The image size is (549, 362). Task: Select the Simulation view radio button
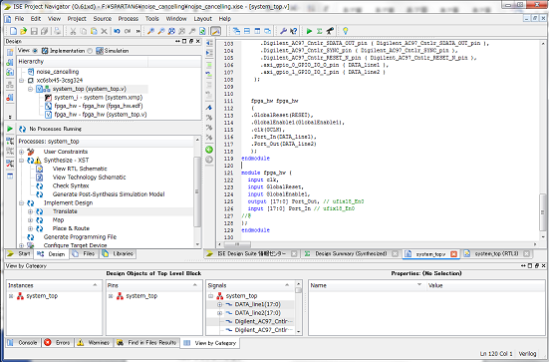[x=90, y=51]
